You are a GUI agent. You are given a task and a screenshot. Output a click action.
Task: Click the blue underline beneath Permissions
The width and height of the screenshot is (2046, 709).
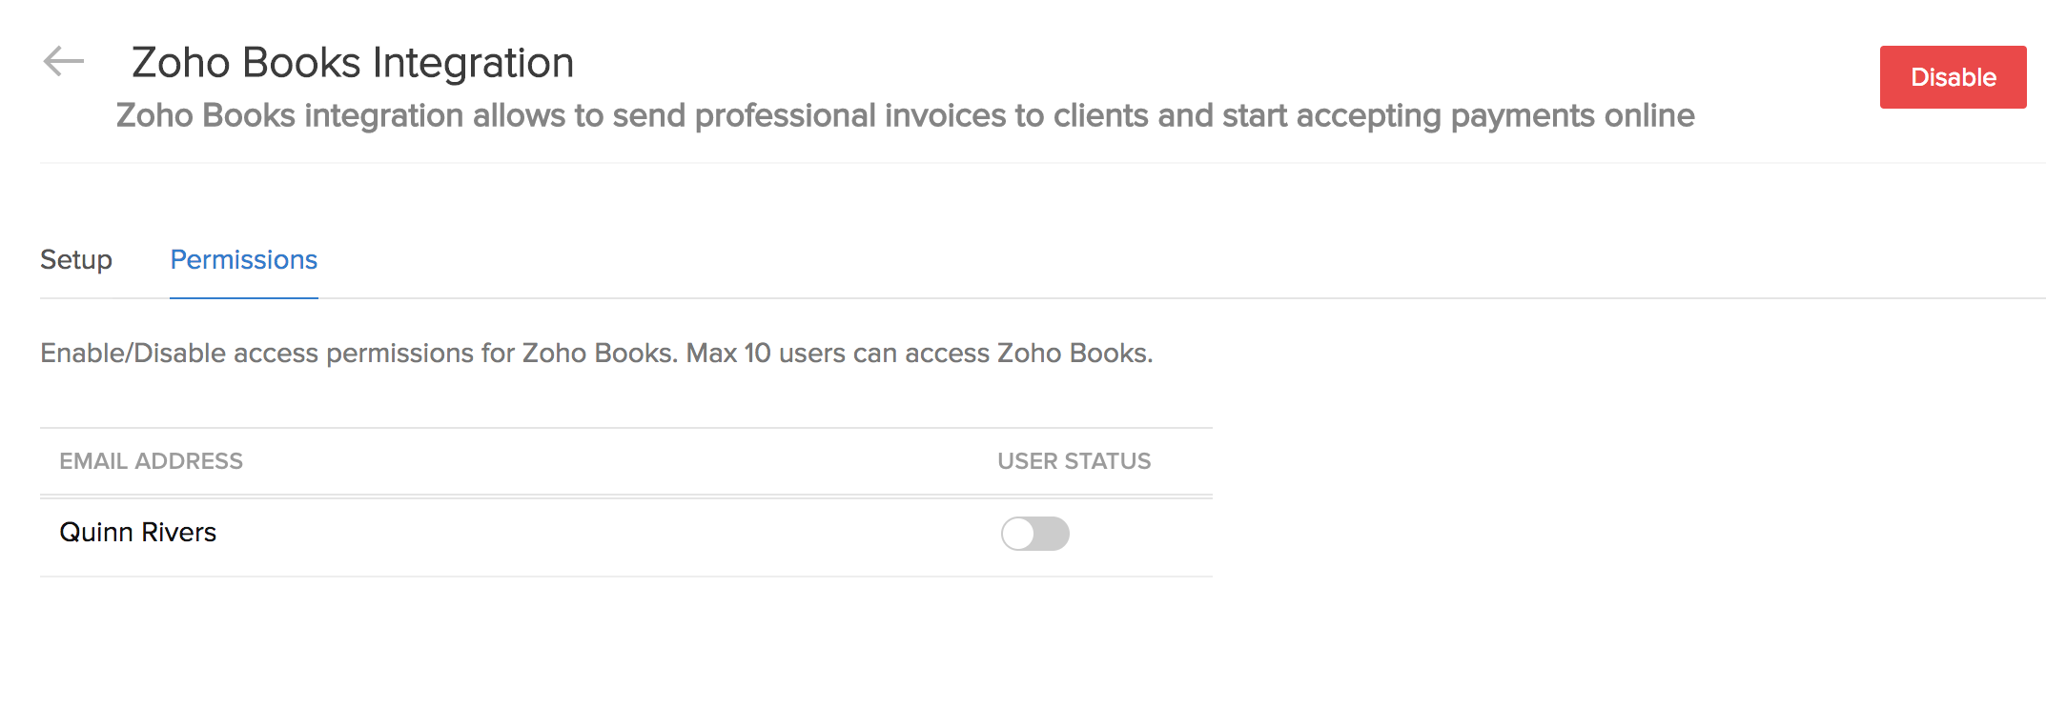click(x=244, y=297)
